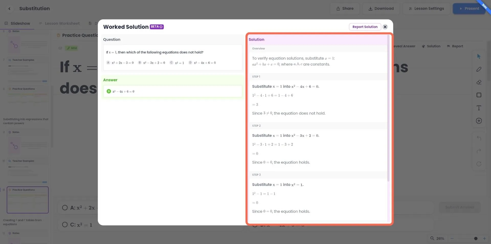The image size is (491, 244).
Task: Select radio option A: x² + 2x
Action: (x=65, y=208)
